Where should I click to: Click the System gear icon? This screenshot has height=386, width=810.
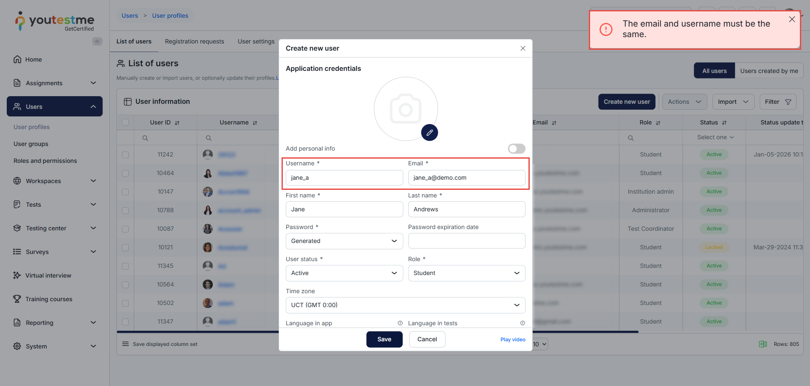tap(17, 346)
